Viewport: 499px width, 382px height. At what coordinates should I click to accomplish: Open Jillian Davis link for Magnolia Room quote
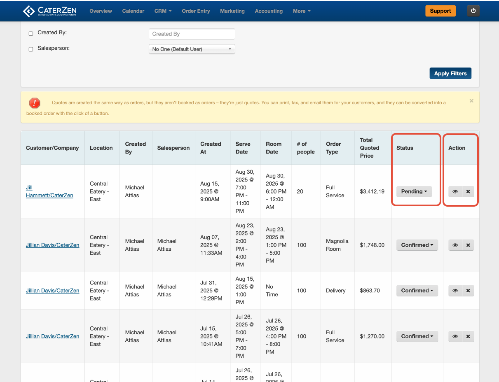click(52, 245)
